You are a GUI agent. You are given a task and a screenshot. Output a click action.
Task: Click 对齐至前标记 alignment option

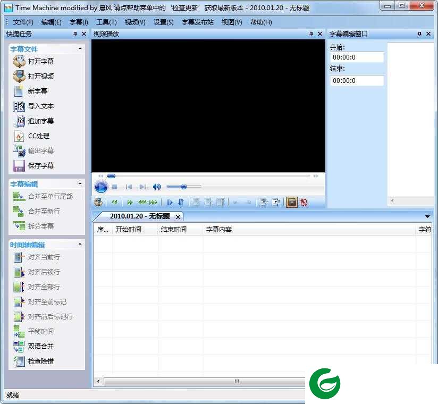pyautogui.click(x=40, y=302)
